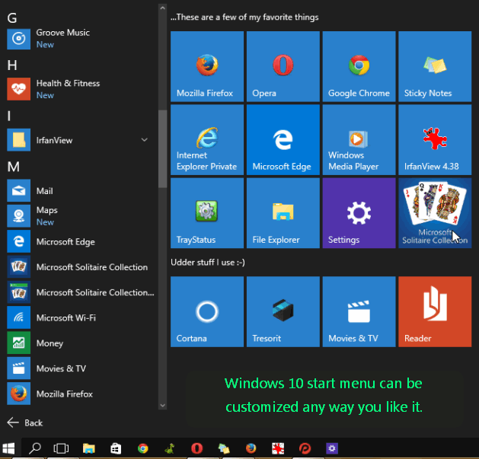Open Mozilla Firefox in app list
Screen dimensions: 479x459
[x=79, y=394]
